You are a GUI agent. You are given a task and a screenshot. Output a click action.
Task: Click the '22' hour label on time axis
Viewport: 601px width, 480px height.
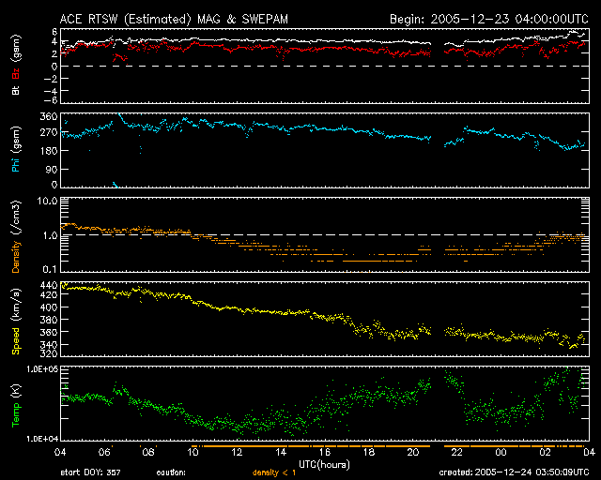pyautogui.click(x=457, y=452)
